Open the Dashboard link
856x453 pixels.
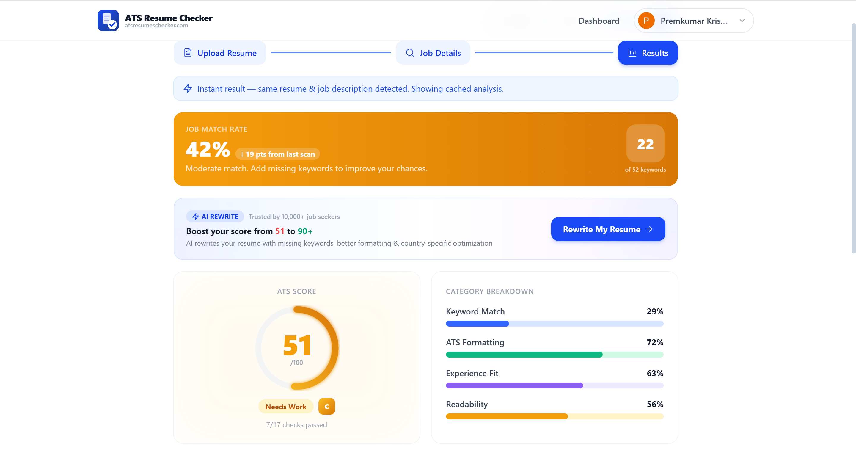pyautogui.click(x=599, y=21)
